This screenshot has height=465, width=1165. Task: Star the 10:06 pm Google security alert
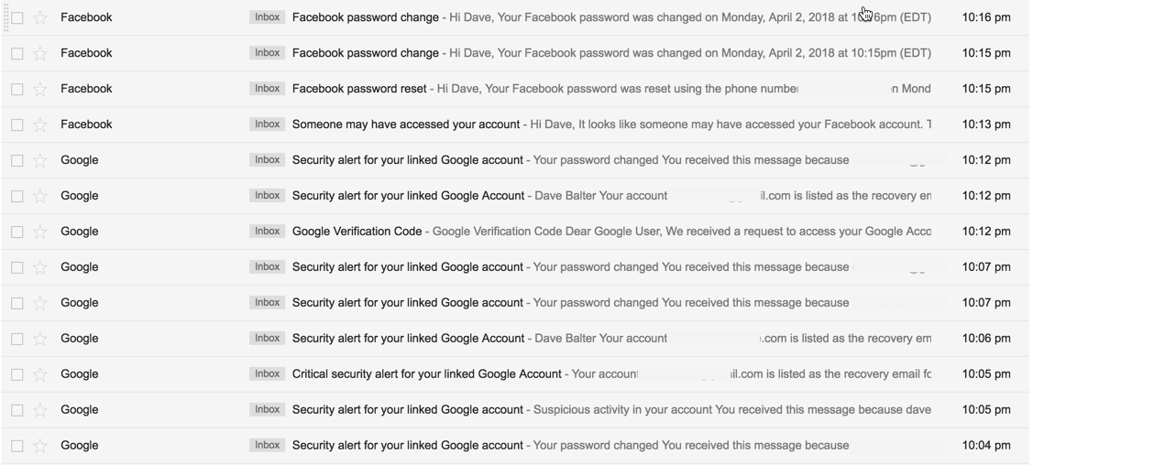[x=39, y=340]
